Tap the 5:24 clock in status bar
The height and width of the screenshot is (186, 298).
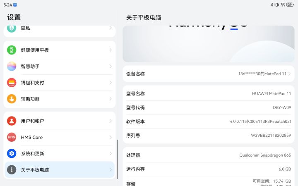(x=7, y=5)
